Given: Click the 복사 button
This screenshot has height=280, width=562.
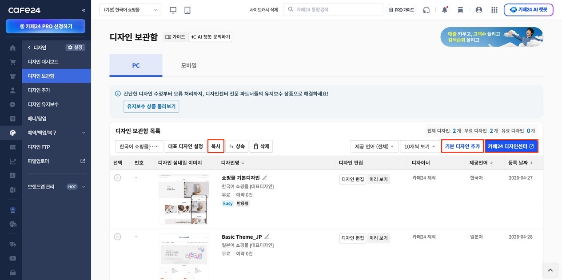Looking at the screenshot, I should tap(216, 146).
